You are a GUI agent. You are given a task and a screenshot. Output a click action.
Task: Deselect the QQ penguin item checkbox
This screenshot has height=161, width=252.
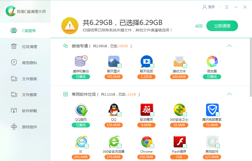pos(119,114)
